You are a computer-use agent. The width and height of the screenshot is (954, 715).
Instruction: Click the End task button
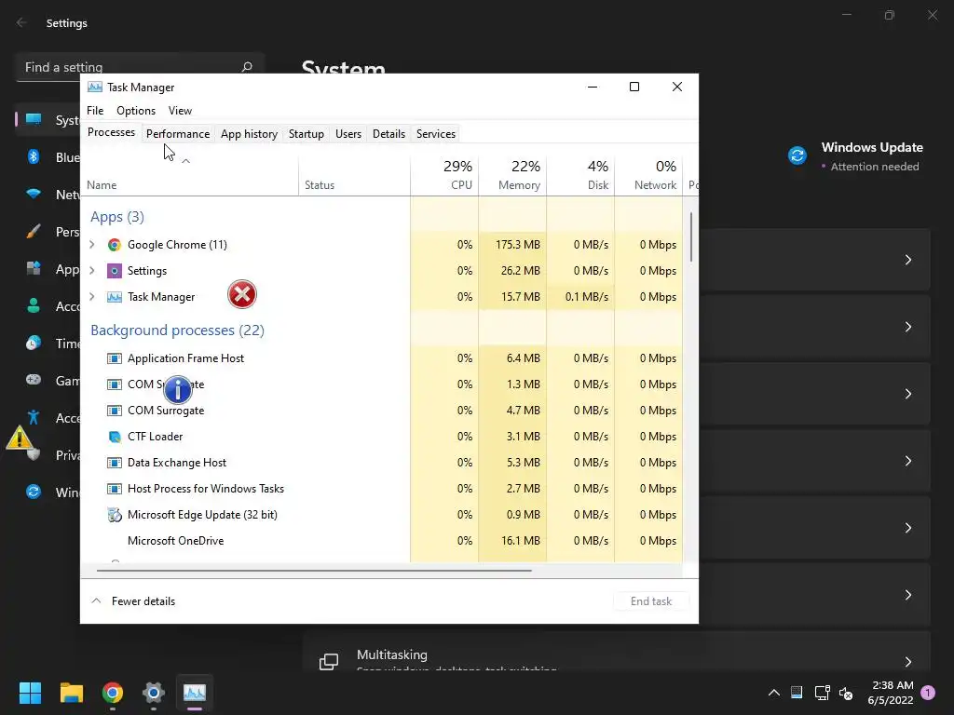pos(651,601)
